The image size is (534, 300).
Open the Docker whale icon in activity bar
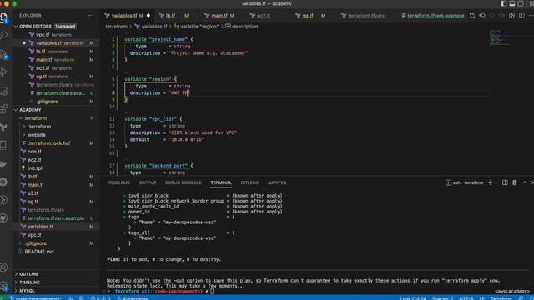pos(4,164)
